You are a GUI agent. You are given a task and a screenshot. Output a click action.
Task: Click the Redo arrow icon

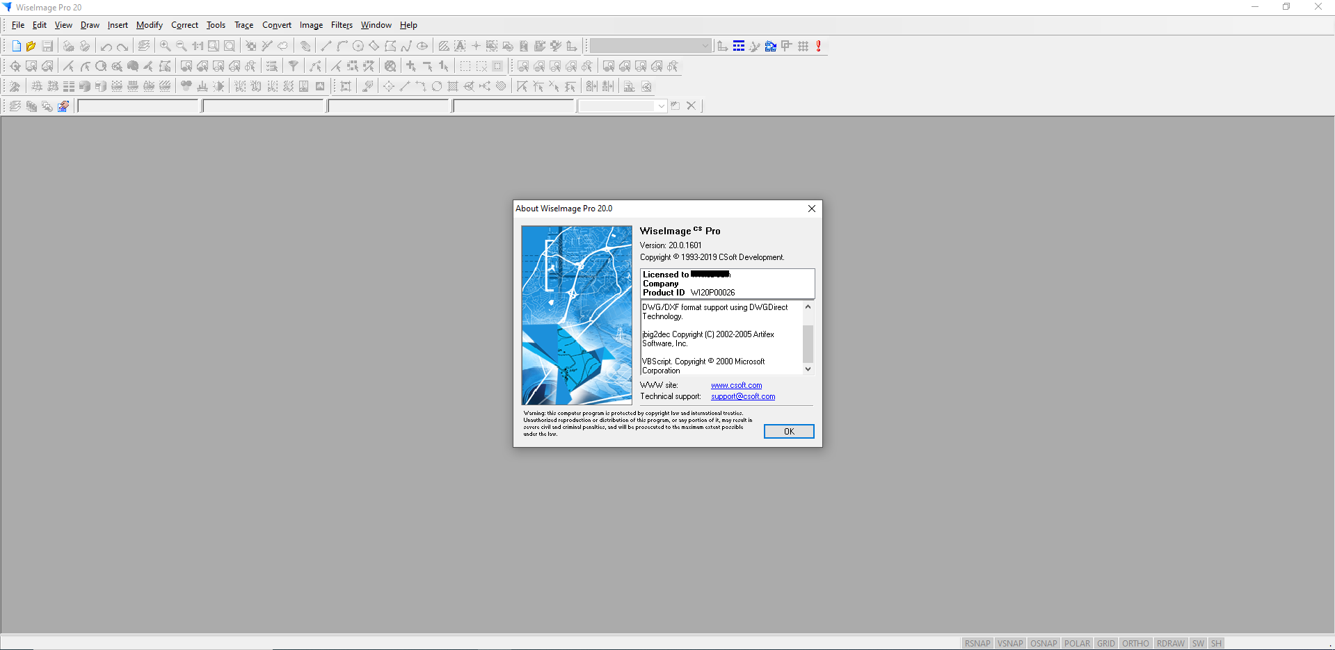122,46
